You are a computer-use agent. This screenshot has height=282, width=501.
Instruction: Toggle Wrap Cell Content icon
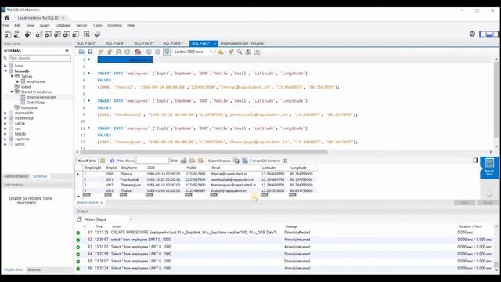coord(286,161)
